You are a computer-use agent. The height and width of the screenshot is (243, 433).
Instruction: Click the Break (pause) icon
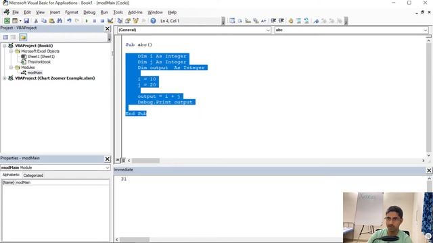(x=95, y=21)
